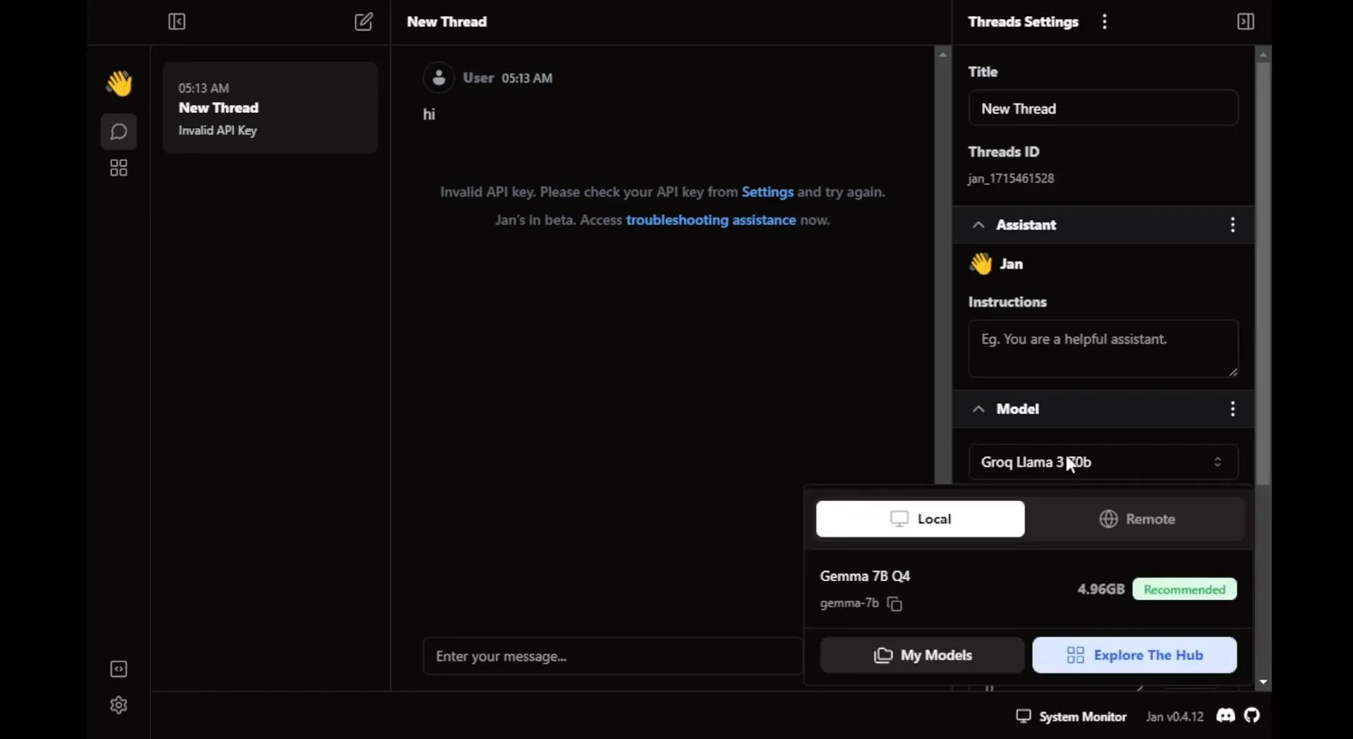Open the Threads Settings options menu

coord(1104,22)
